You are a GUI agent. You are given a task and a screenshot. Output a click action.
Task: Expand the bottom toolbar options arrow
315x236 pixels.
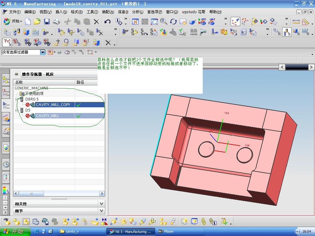click(231, 224)
